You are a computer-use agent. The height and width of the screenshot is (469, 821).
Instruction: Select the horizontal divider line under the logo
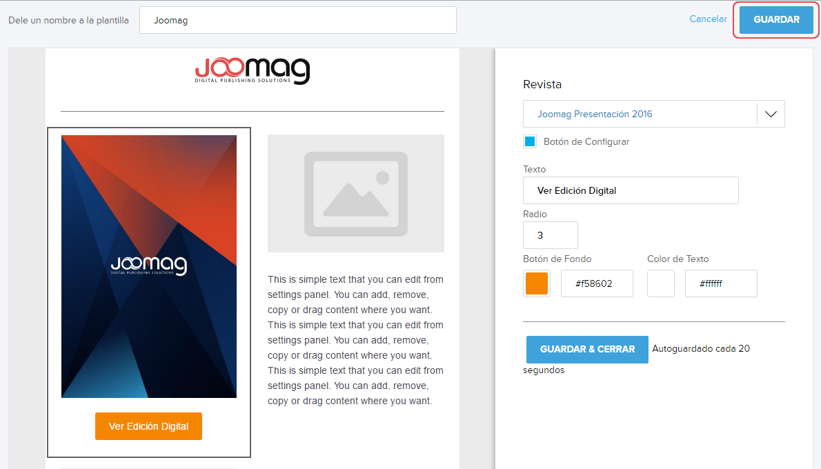tap(253, 111)
